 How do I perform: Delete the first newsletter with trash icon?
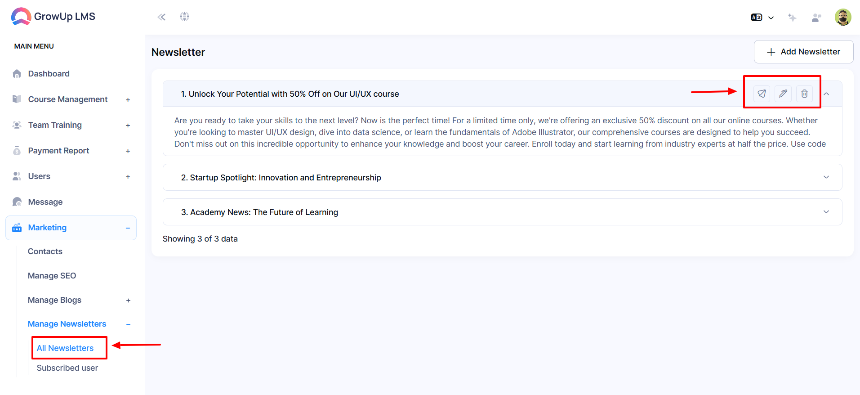click(804, 94)
